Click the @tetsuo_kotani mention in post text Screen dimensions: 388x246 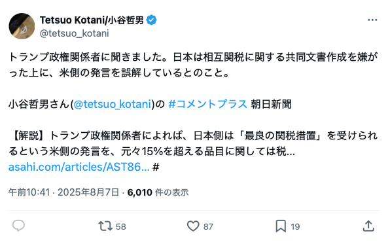pos(113,104)
